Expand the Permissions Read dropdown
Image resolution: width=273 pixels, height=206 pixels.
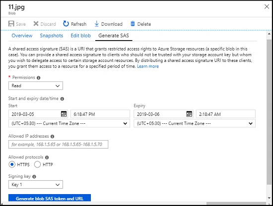(36, 86)
